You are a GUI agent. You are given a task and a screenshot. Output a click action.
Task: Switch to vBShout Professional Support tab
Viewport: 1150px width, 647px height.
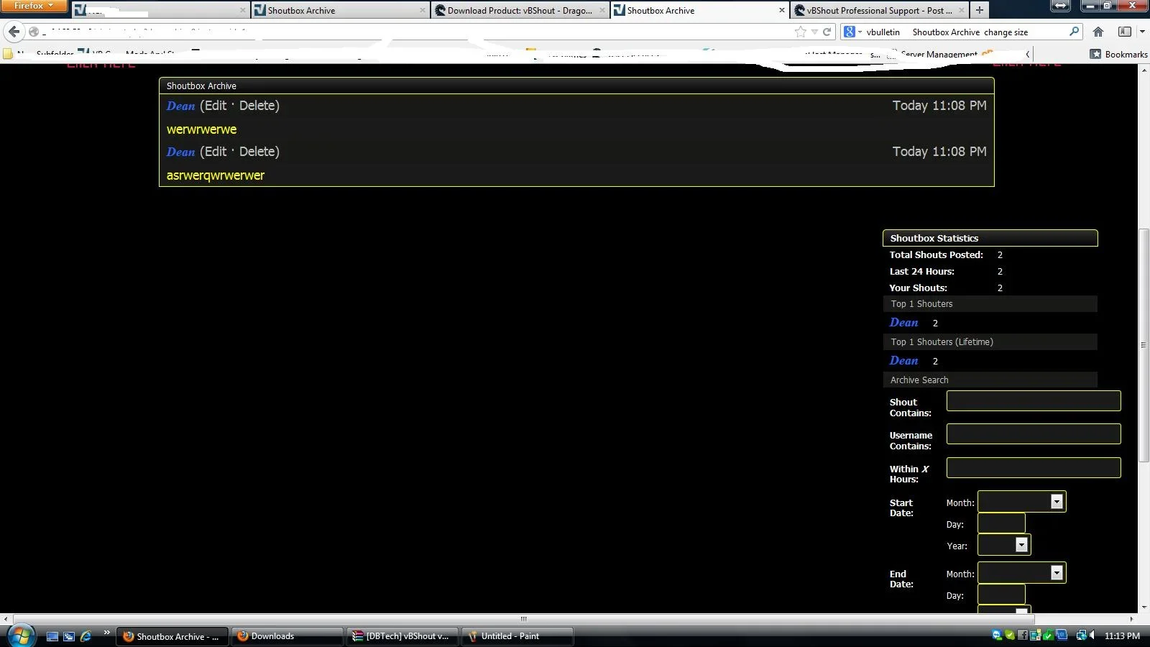click(x=879, y=10)
